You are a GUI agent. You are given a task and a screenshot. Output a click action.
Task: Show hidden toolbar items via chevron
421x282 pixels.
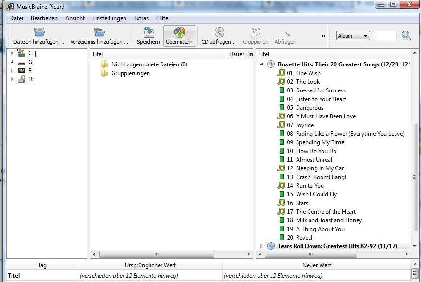[x=323, y=36]
